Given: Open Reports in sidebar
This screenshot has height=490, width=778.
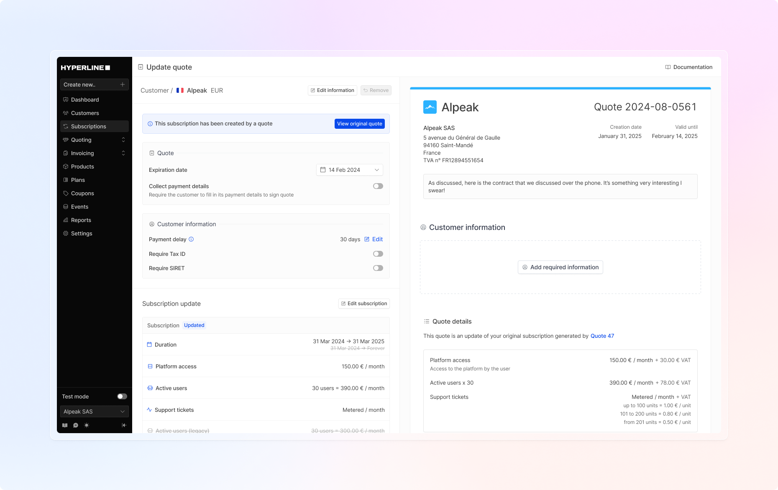Looking at the screenshot, I should (x=95, y=220).
